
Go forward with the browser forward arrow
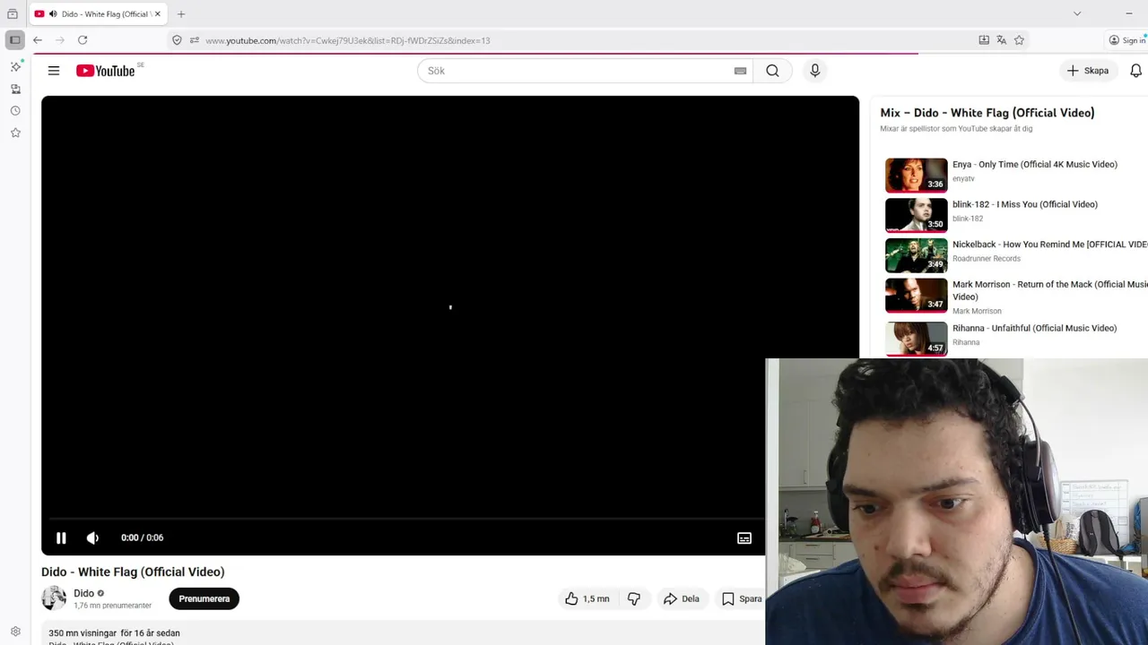[60, 40]
